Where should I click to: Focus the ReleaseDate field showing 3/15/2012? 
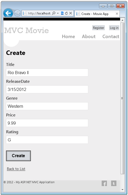pos(47,89)
